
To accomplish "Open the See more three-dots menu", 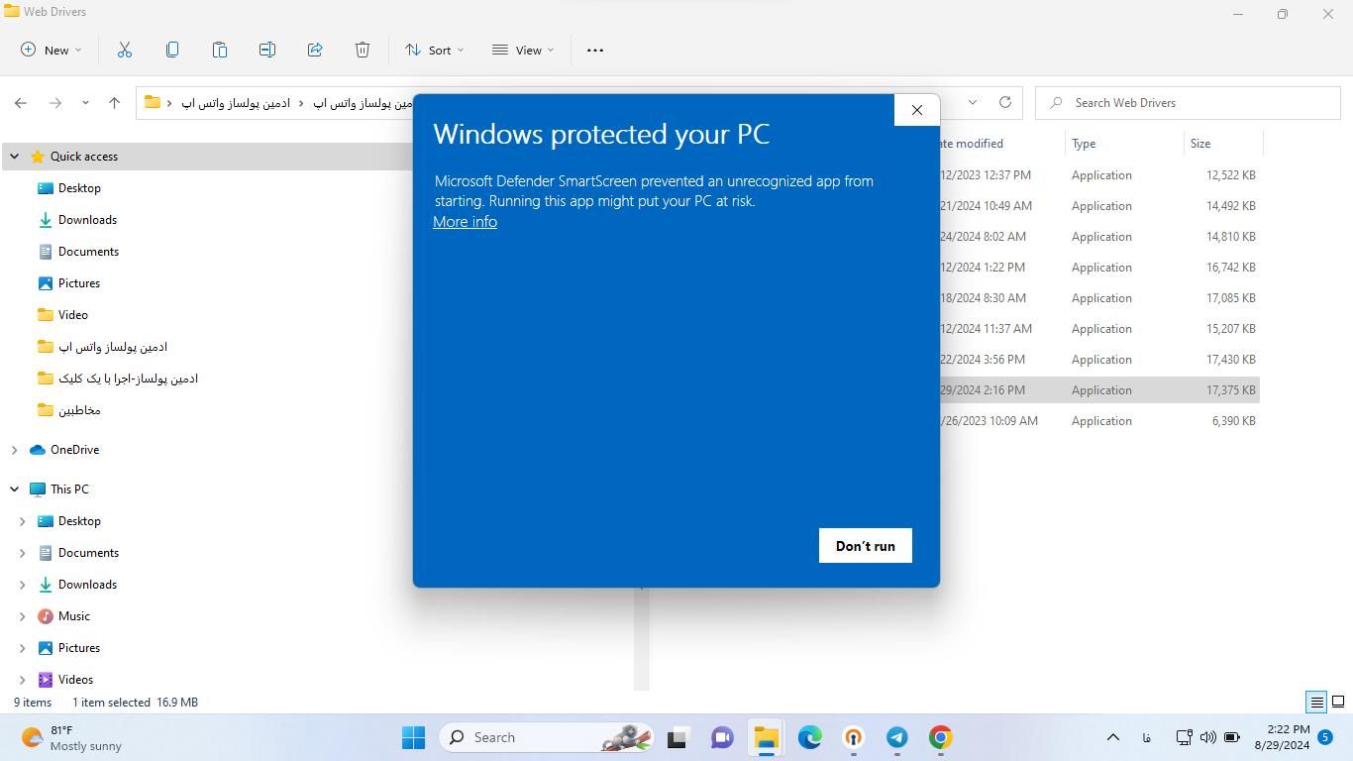I will [x=595, y=50].
